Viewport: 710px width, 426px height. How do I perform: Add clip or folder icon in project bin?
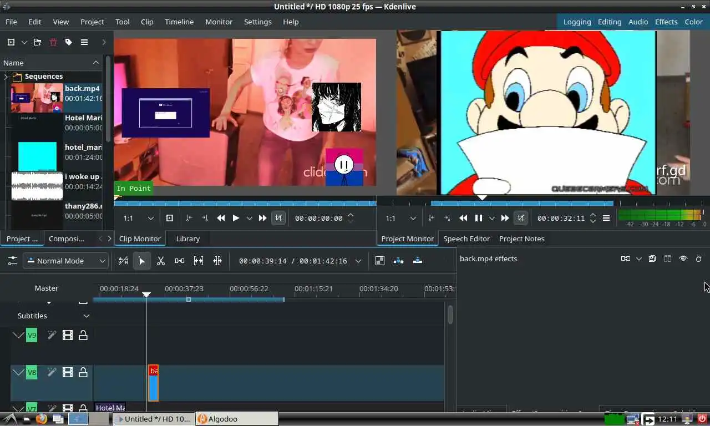point(11,42)
